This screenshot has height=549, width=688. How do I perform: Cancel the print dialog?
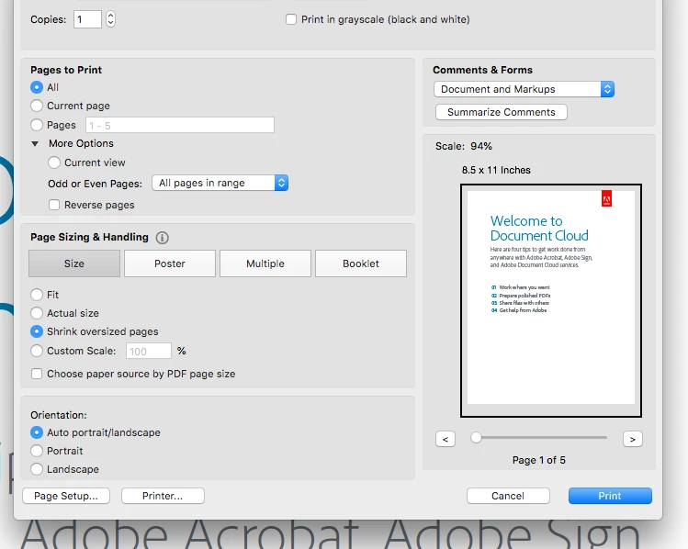(508, 496)
